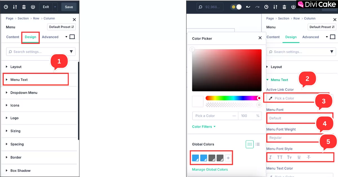Toggle strikethrough font style icon
The image size is (338, 177).
308,157
